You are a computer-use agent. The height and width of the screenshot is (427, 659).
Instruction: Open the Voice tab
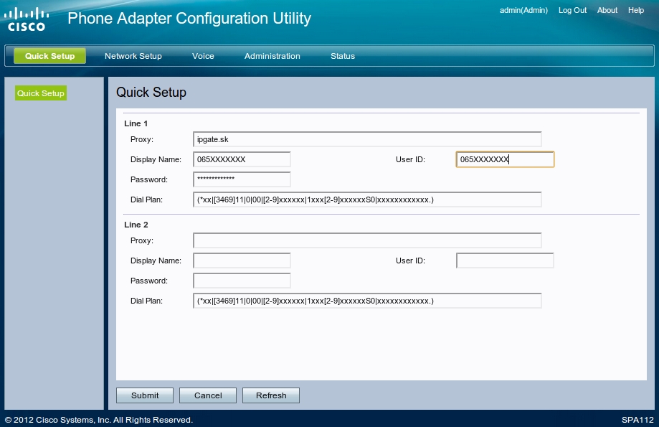pyautogui.click(x=203, y=56)
